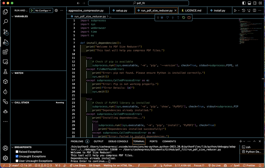Screen dimensions: 265x168
Task: Click main branch in status bar
Action: pyautogui.click(x=14, y=165)
